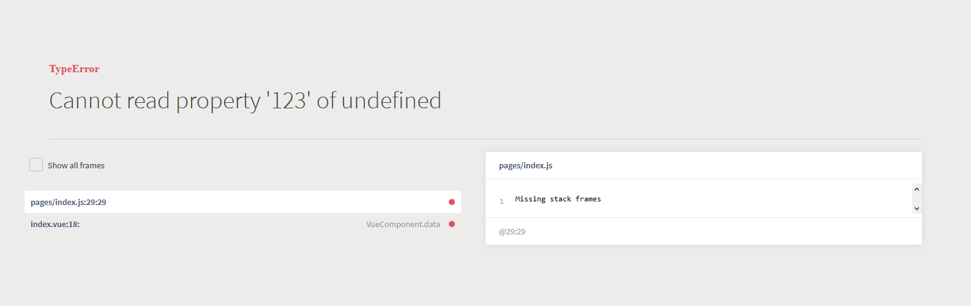Click the VueComponent.data method label
This screenshot has width=971, height=306.
[x=403, y=225]
